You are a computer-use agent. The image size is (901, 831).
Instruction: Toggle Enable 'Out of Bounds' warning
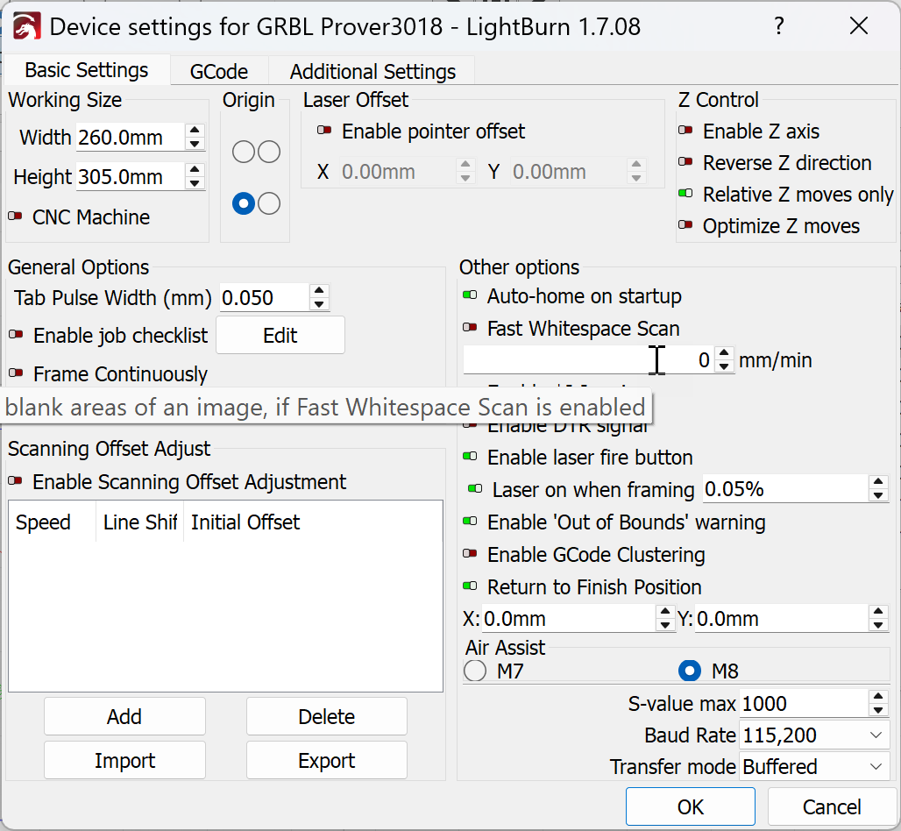point(470,522)
